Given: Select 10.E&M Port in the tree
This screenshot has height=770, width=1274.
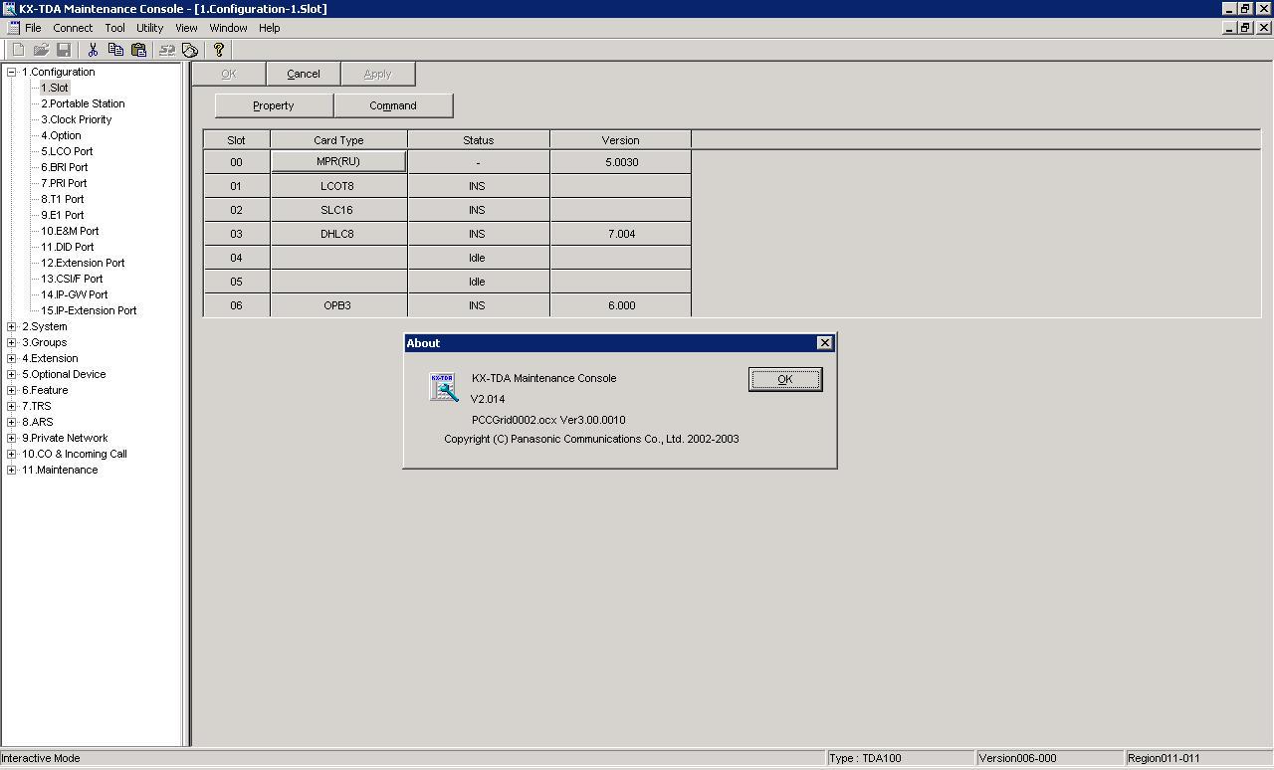Looking at the screenshot, I should point(70,231).
